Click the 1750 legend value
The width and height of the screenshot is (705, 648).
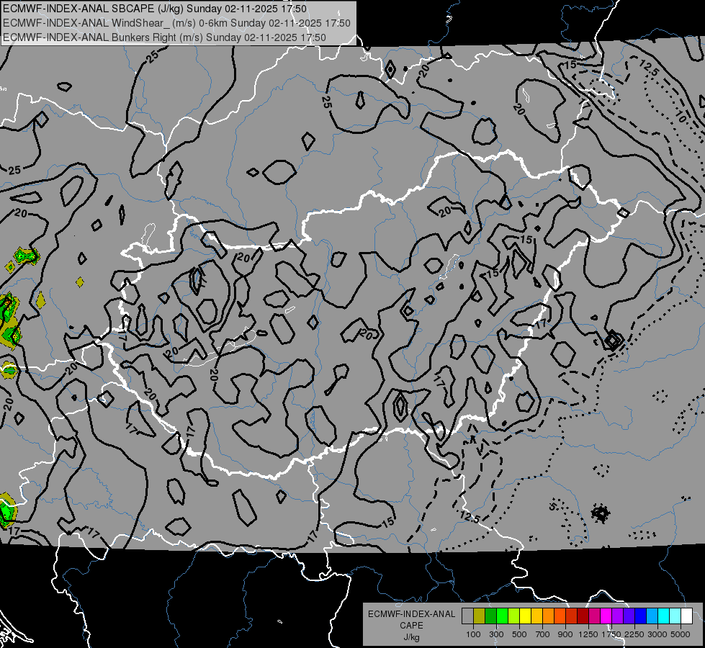(x=611, y=634)
